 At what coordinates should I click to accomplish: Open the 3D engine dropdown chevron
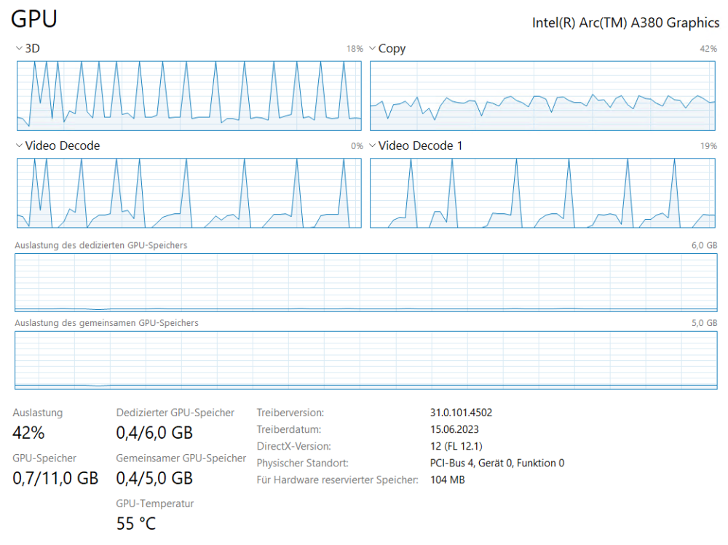coord(19,48)
